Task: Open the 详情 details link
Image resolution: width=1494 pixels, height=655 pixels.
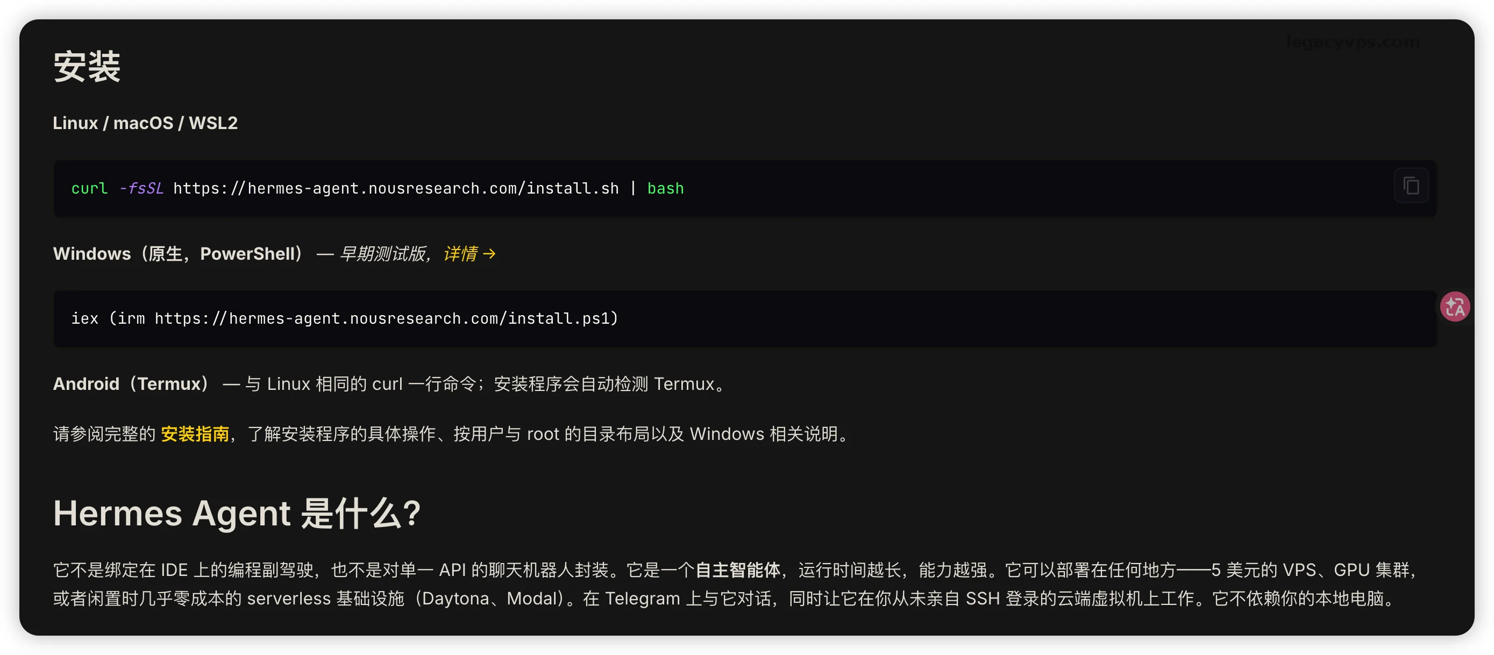Action: [469, 253]
